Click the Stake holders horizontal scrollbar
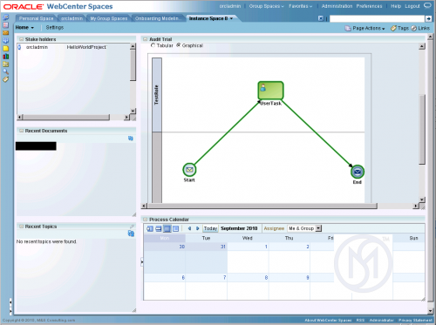Viewport: 436px width, 325px height. tap(66, 117)
